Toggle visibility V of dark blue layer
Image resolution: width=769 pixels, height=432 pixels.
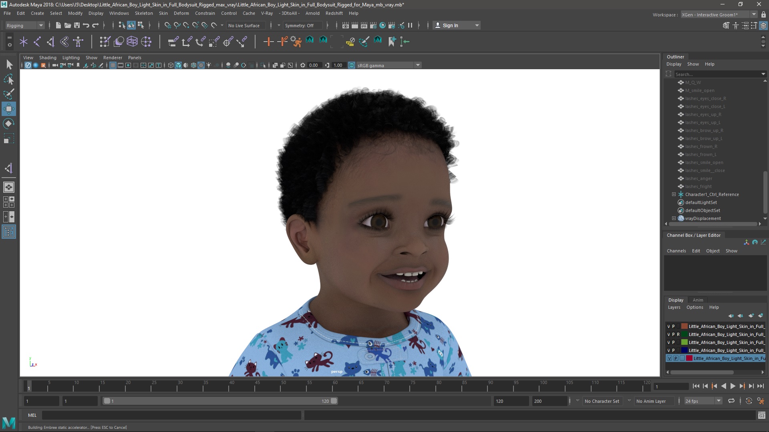click(668, 350)
